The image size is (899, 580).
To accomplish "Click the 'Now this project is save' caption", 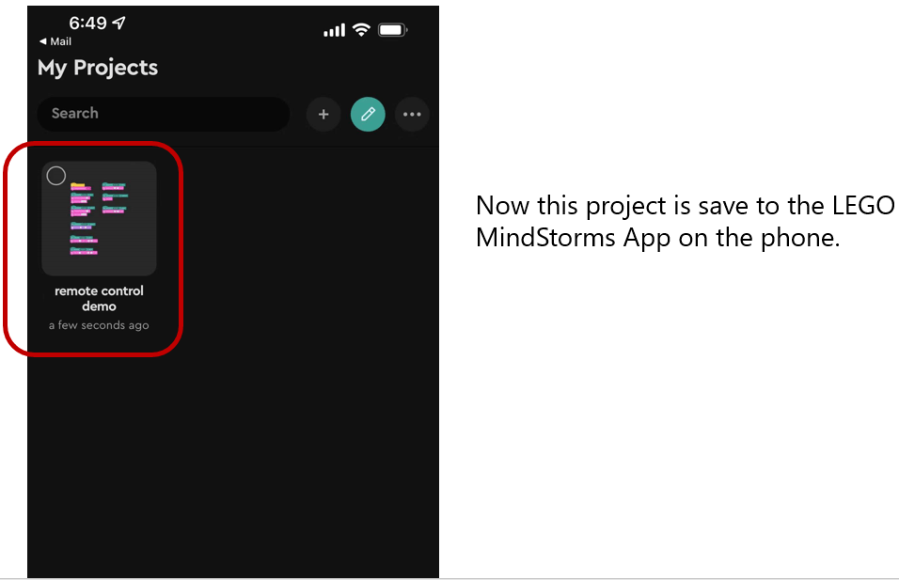I will tap(686, 221).
